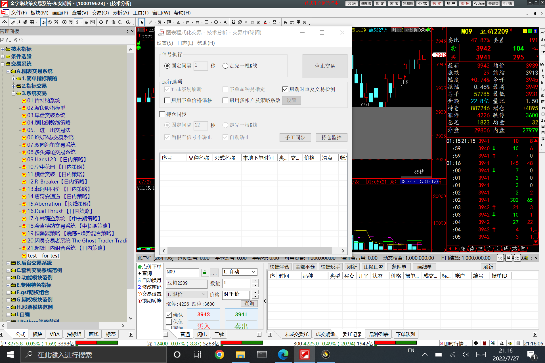Click the 全部平仓 button
The width and height of the screenshot is (545, 363).
(x=305, y=267)
